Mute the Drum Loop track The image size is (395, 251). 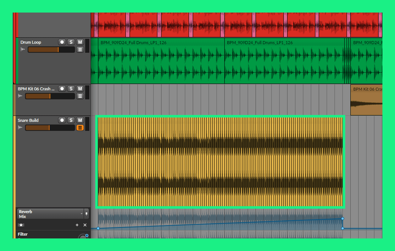(80, 42)
